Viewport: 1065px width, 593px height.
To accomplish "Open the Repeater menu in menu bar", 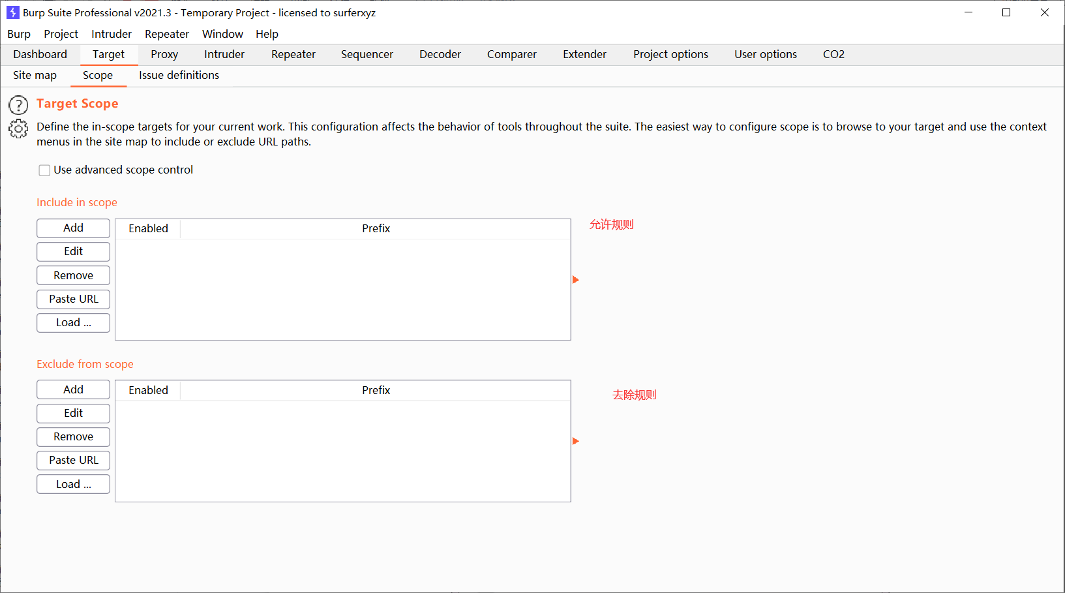I will pyautogui.click(x=167, y=34).
